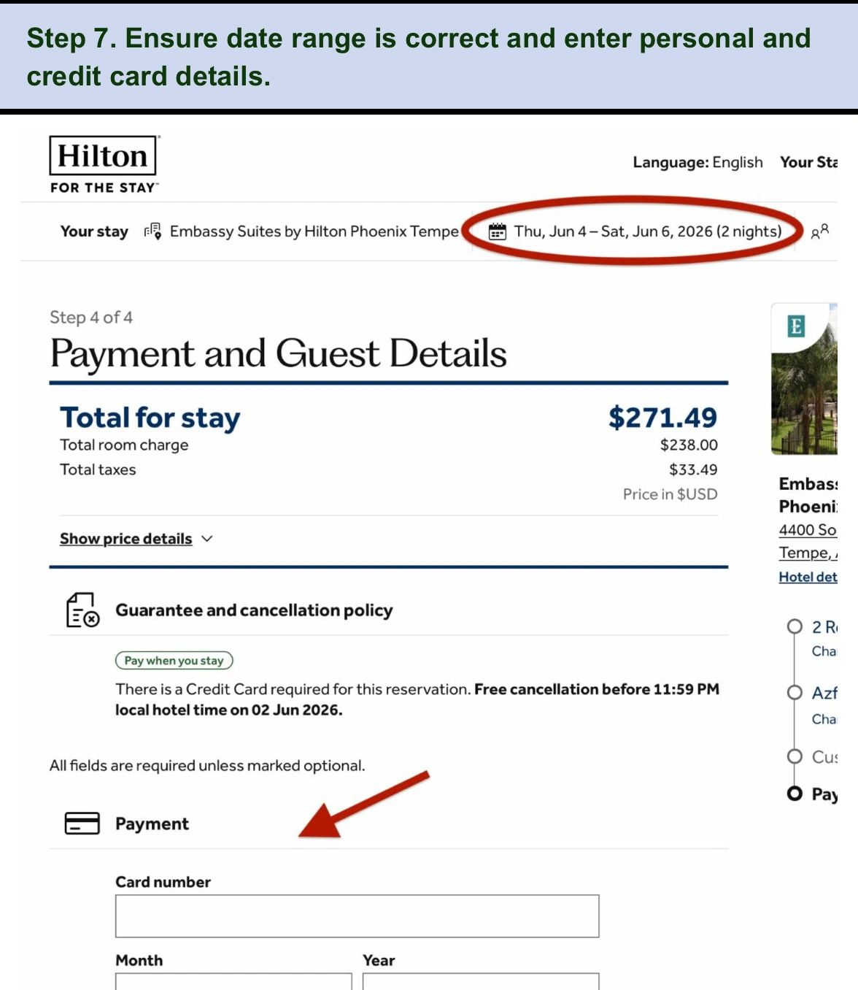The height and width of the screenshot is (990, 858).
Task: Focus the Card number input field
Action: [357, 916]
